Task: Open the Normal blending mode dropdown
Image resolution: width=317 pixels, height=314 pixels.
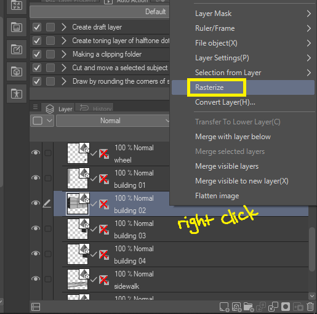Action: (x=113, y=121)
